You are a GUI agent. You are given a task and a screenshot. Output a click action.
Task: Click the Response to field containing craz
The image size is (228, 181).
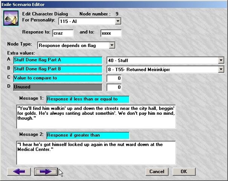(63, 33)
